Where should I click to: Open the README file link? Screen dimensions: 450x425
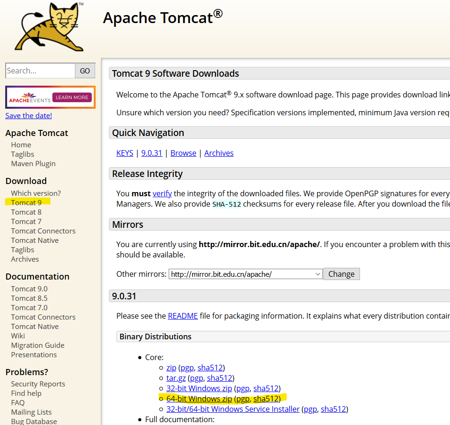point(183,316)
